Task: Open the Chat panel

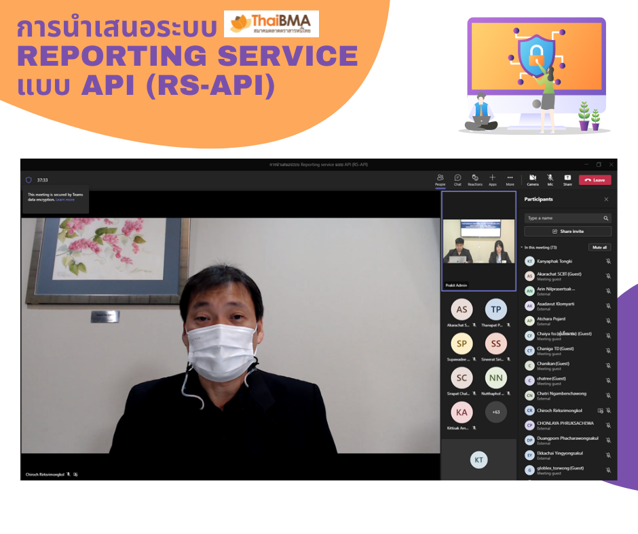Action: click(x=457, y=180)
